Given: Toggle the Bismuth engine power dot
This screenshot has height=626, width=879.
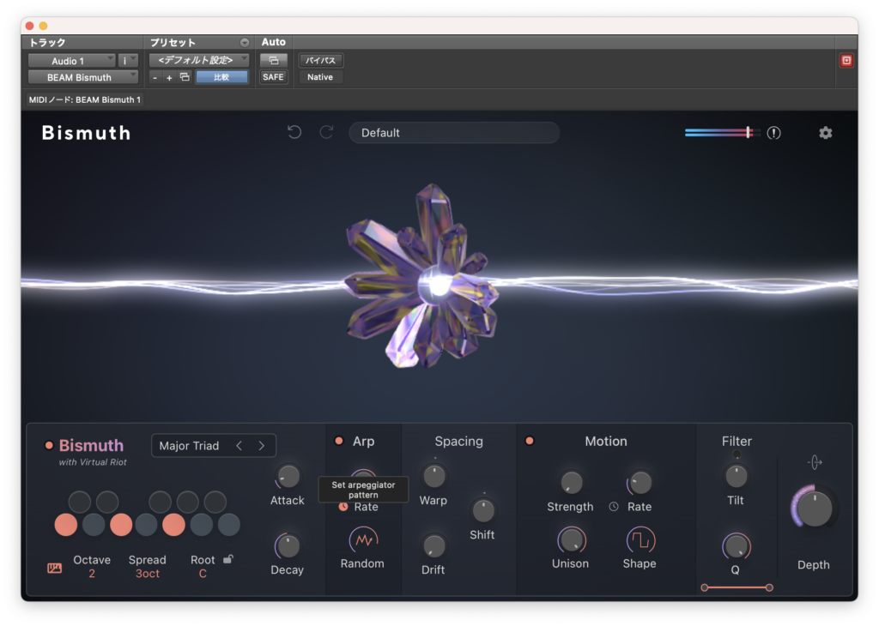Looking at the screenshot, I should click(49, 446).
